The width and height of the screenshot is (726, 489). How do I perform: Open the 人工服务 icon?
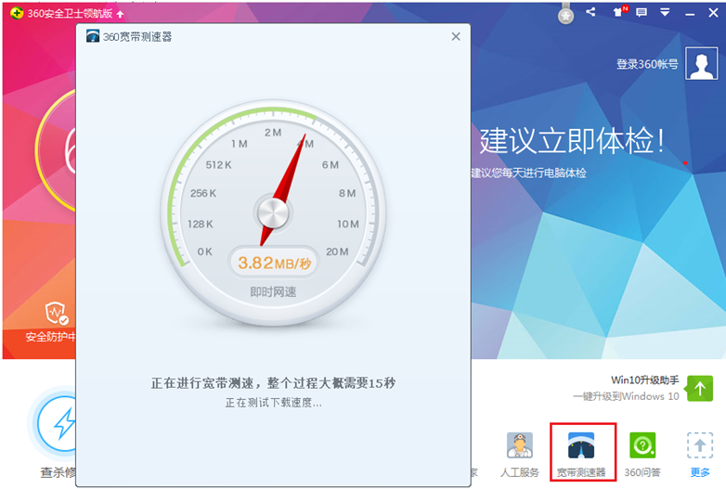[520, 445]
